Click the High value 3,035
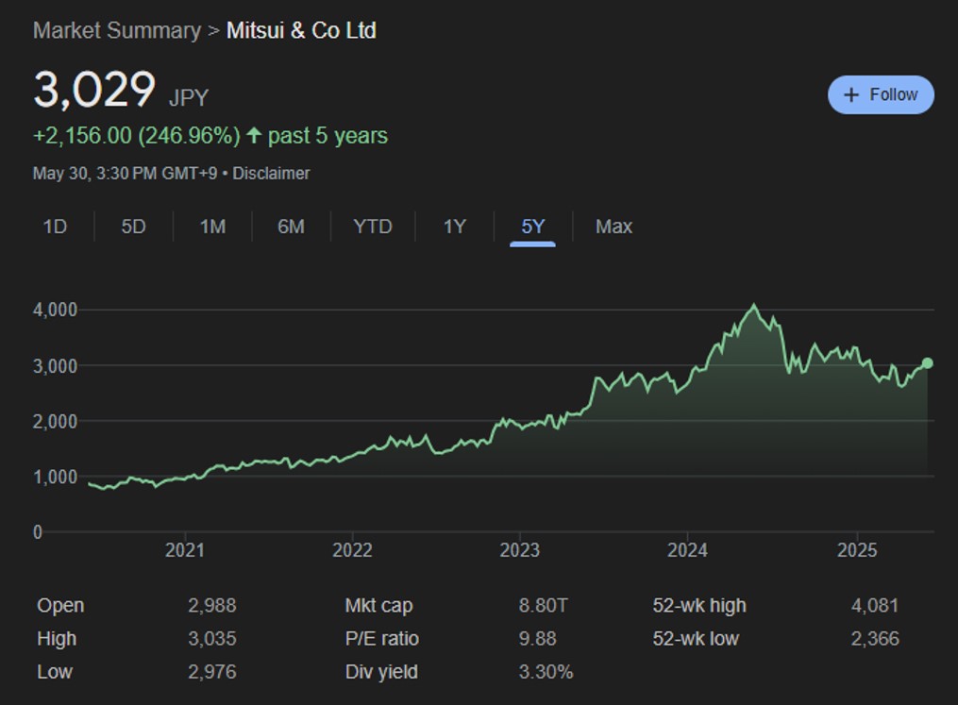 (x=212, y=638)
